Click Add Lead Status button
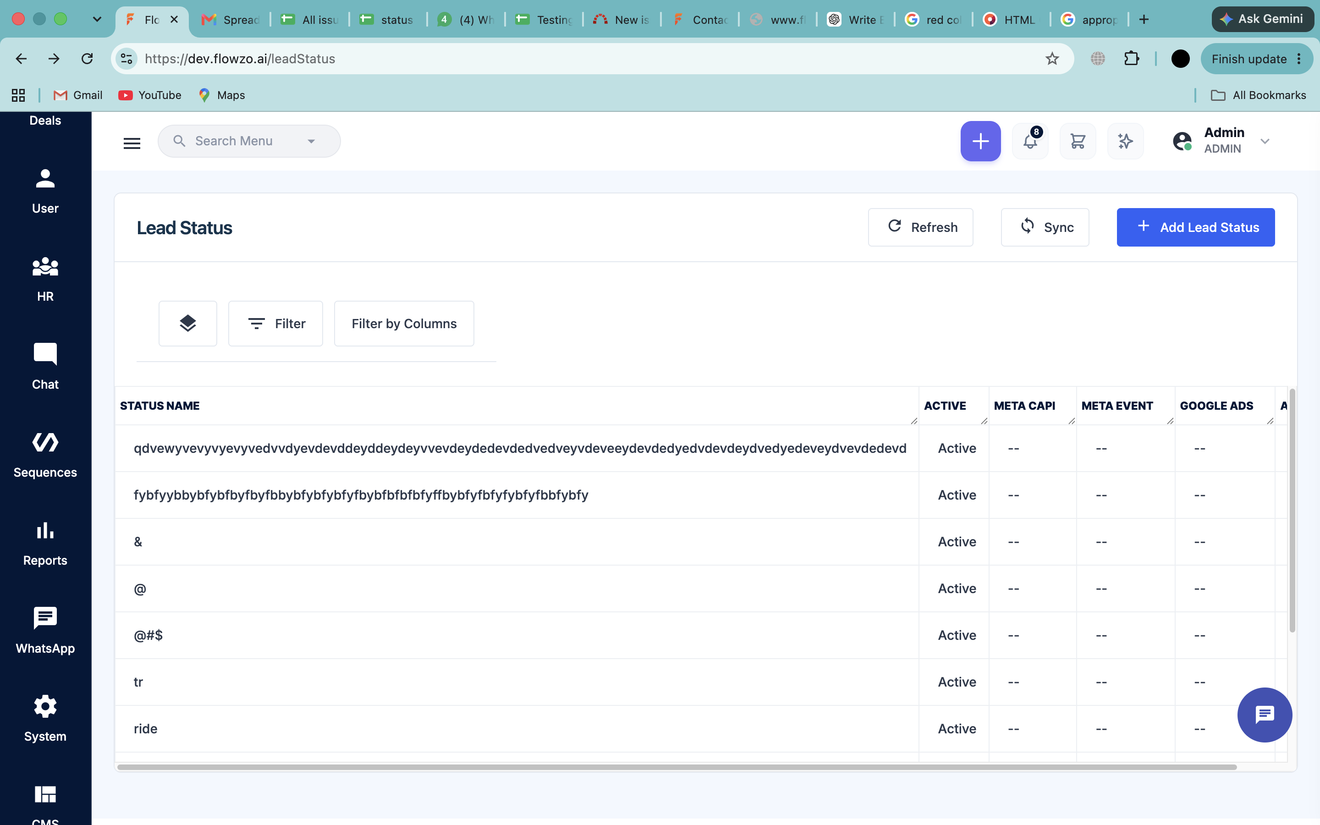 click(1196, 227)
